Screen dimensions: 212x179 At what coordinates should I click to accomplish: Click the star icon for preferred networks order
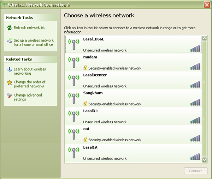click(10, 82)
